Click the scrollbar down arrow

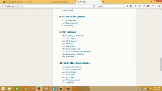[x=161, y=85]
